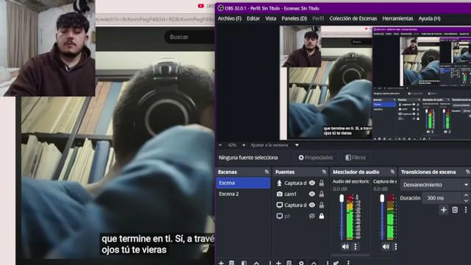Click the Filtros button
Image resolution: width=471 pixels, height=265 pixels.
pos(356,158)
